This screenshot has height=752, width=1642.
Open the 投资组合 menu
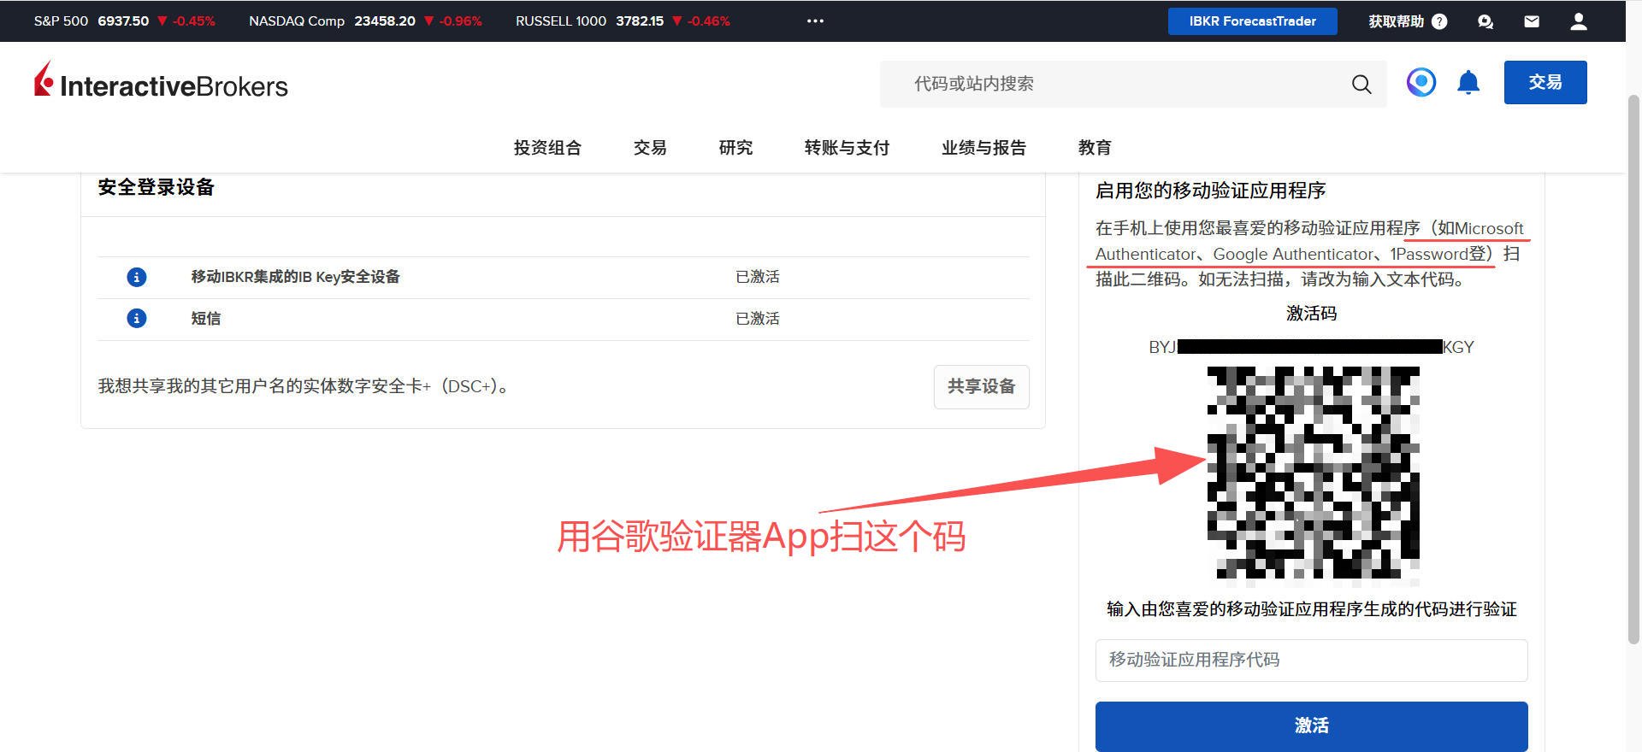pos(547,148)
